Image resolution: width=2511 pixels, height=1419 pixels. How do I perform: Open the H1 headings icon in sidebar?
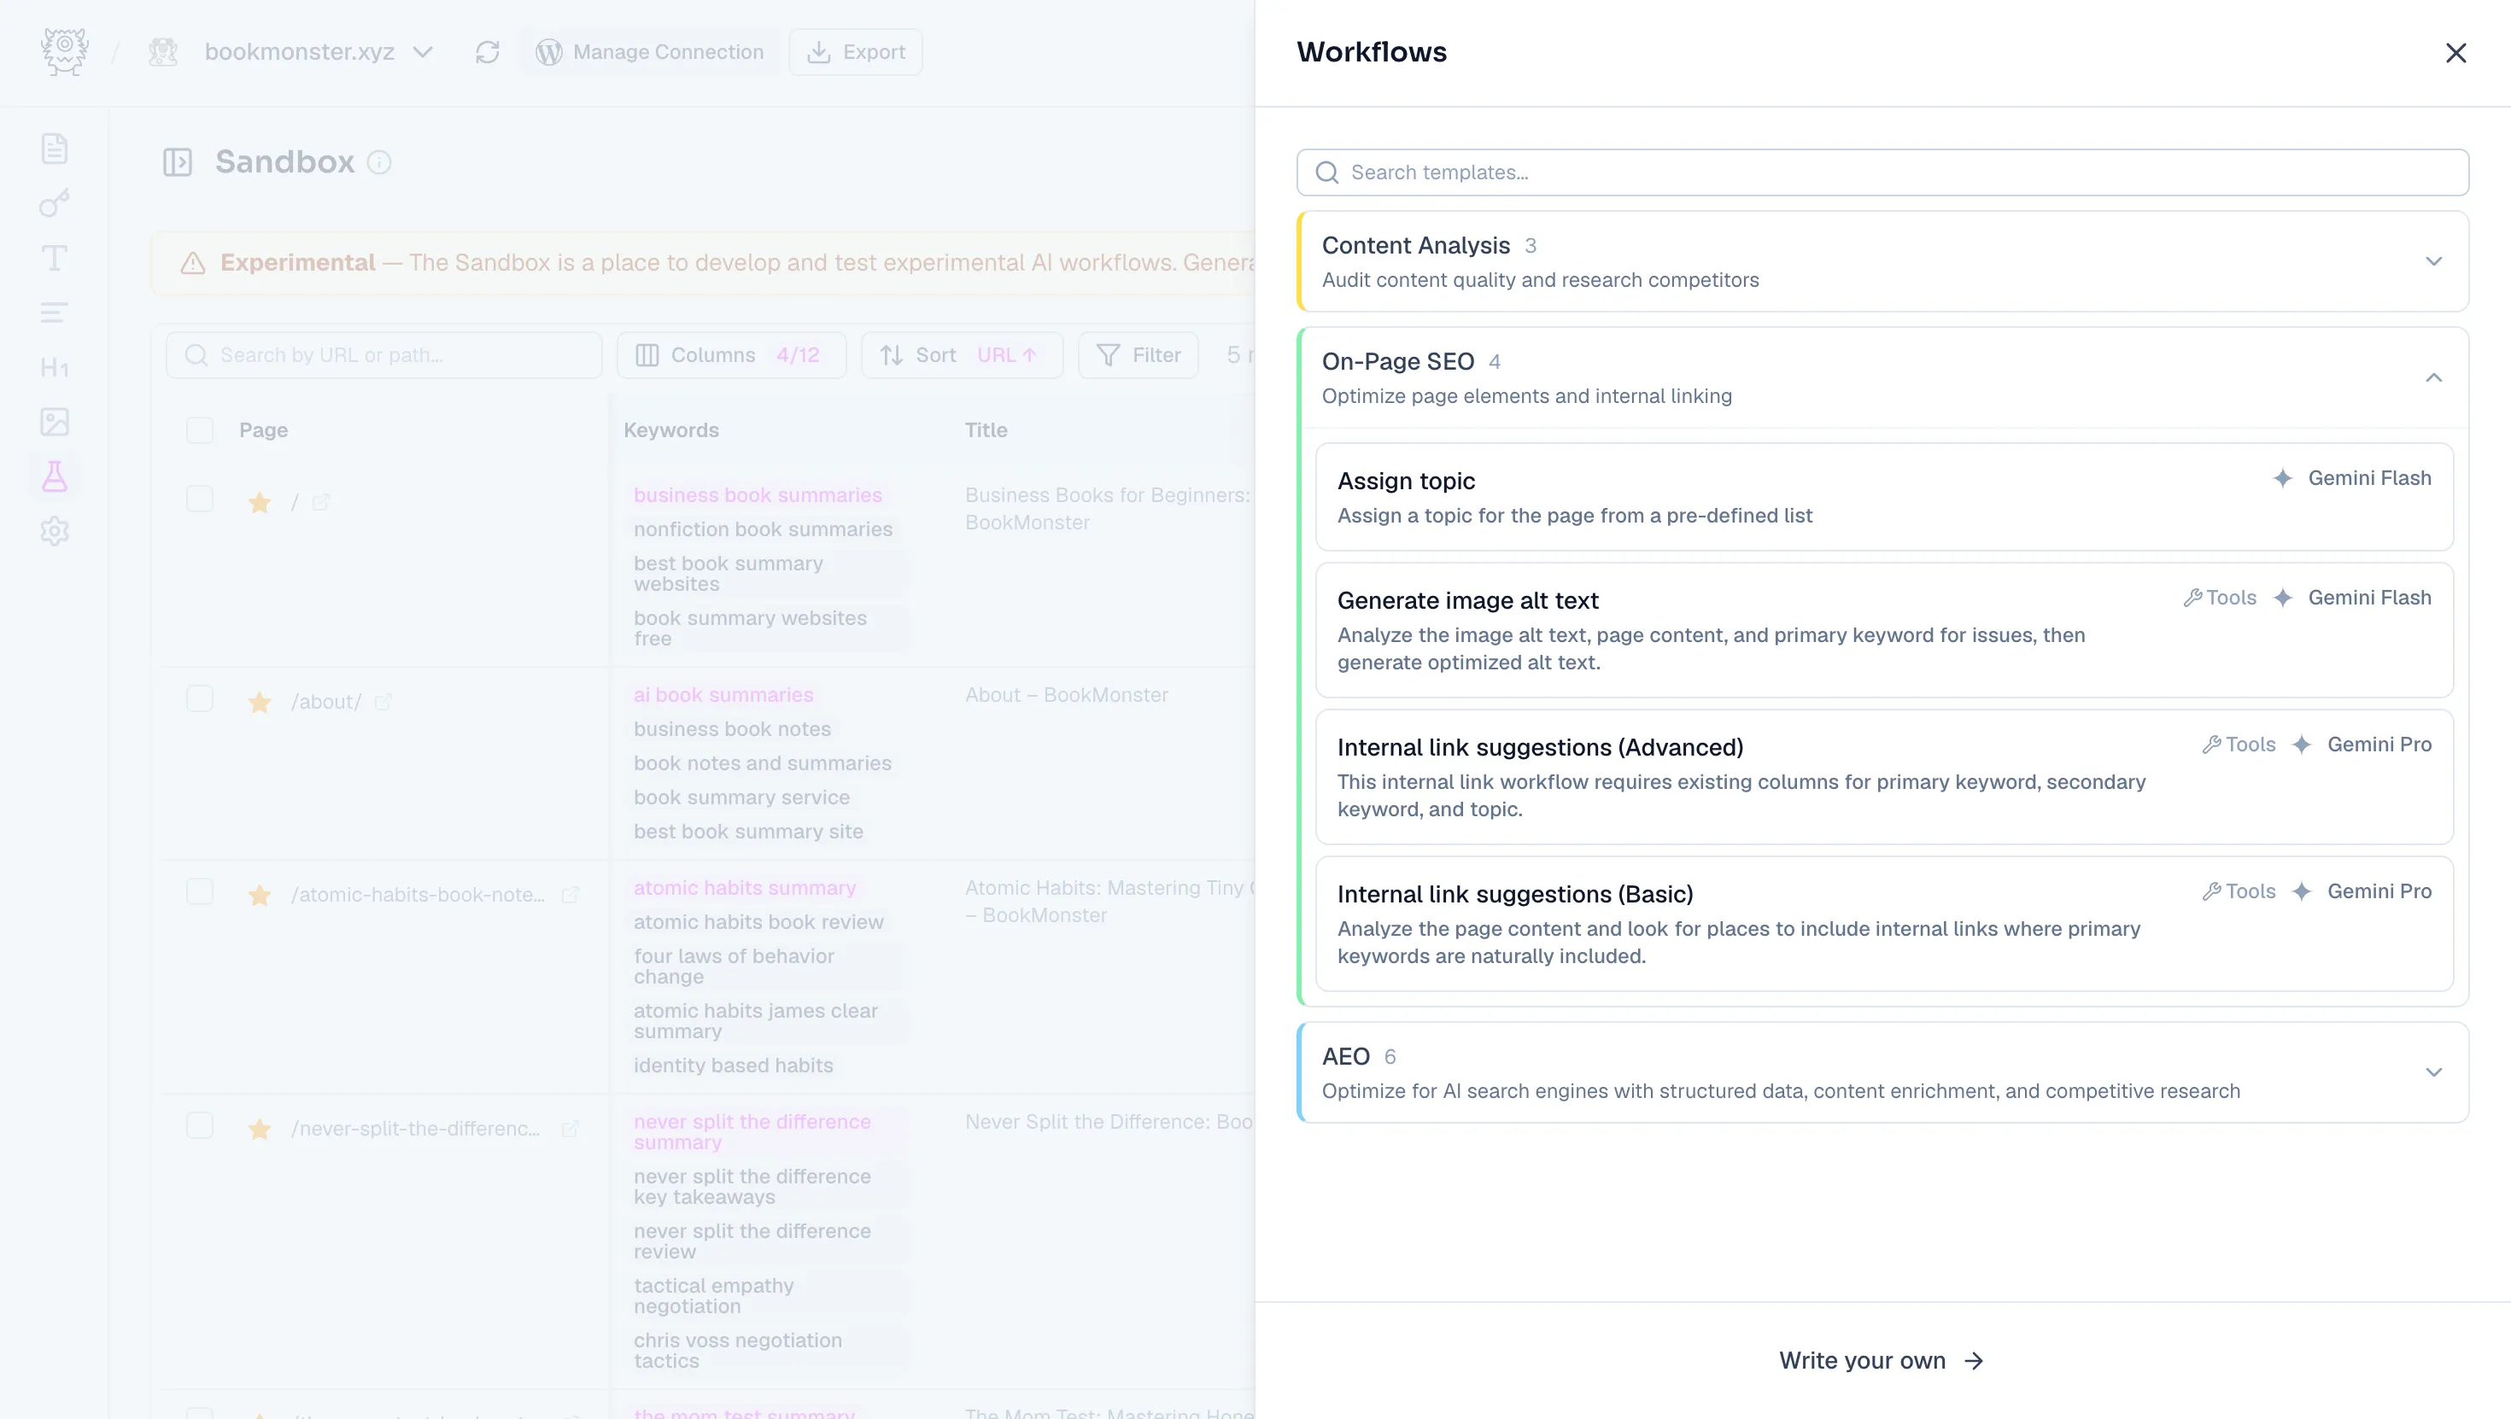click(x=55, y=367)
